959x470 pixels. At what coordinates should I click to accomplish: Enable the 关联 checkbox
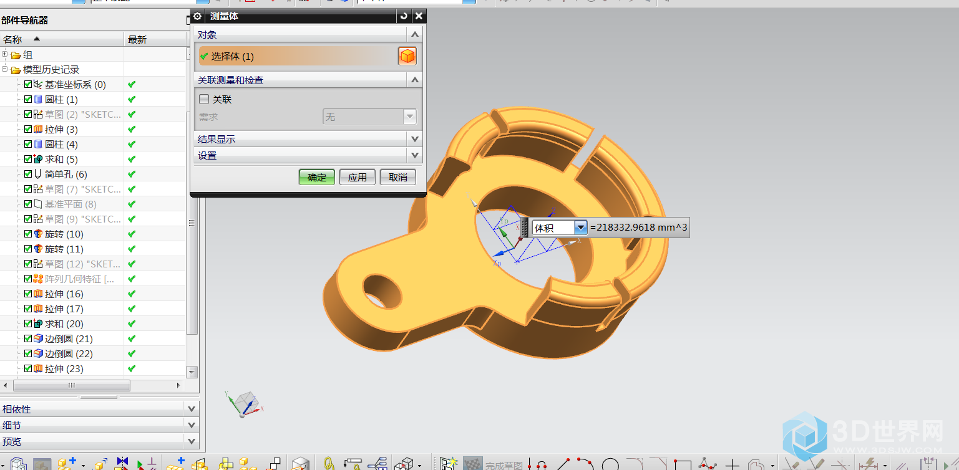pos(204,99)
